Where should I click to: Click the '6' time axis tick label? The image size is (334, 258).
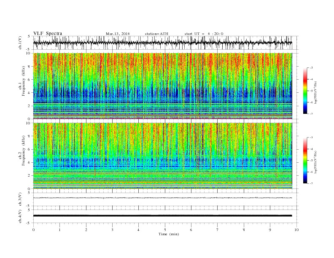(x=191, y=230)
